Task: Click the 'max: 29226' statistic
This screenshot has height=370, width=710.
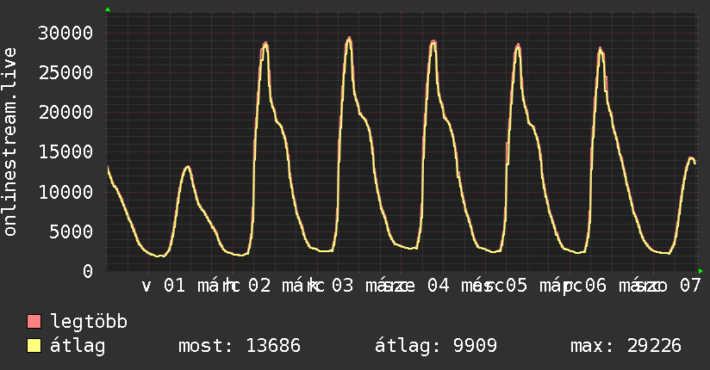Action: [x=626, y=346]
